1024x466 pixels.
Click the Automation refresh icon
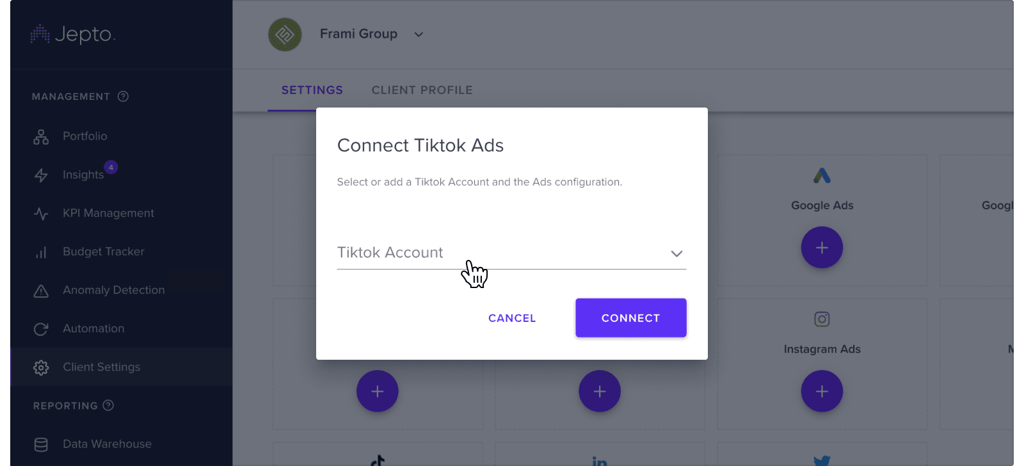(x=41, y=329)
